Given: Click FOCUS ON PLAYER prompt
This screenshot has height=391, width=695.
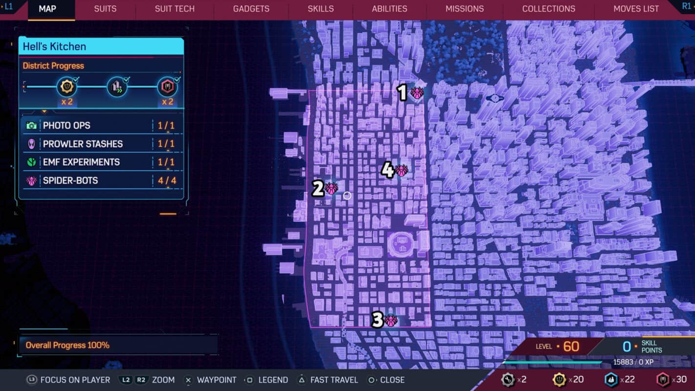Looking at the screenshot, I should [x=75, y=380].
